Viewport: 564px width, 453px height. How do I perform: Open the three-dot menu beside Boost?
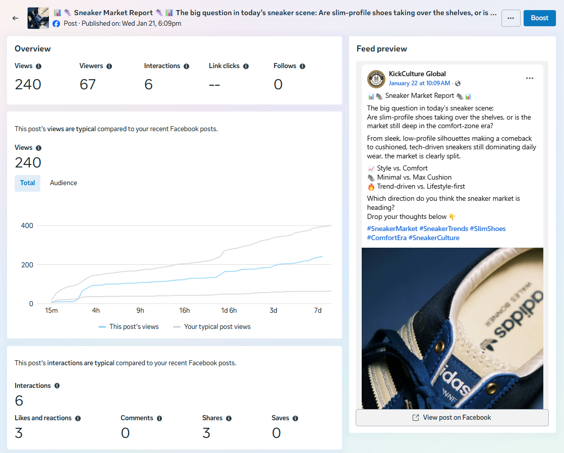click(511, 18)
